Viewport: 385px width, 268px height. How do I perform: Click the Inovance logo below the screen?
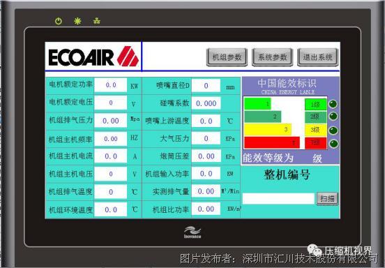(x=192, y=232)
